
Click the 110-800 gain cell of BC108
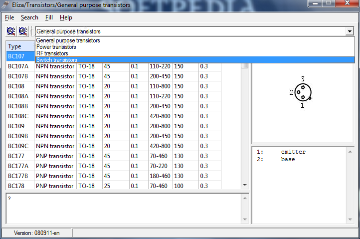click(160, 86)
